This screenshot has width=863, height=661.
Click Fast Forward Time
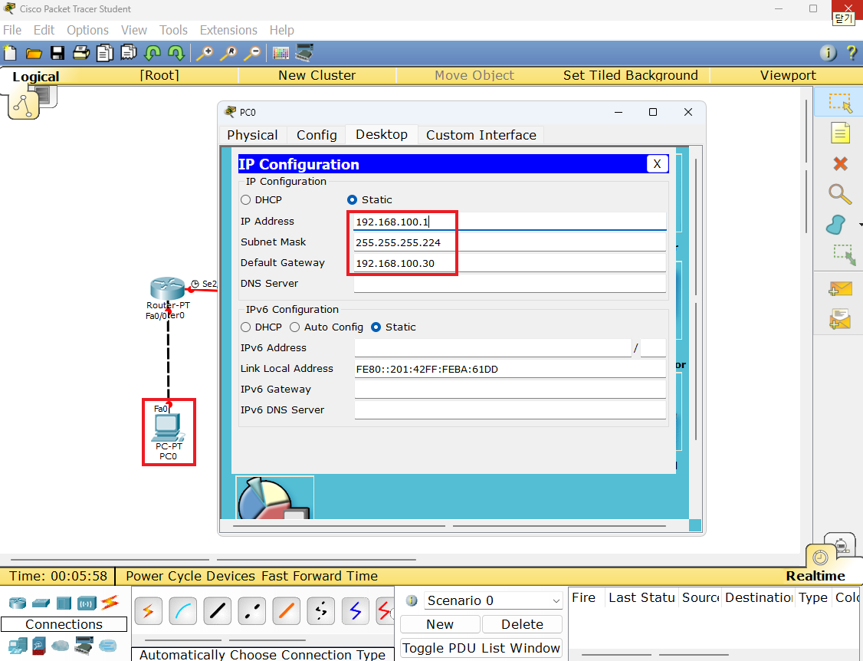pyautogui.click(x=320, y=576)
